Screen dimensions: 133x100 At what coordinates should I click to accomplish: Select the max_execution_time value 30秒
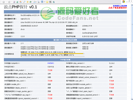(x=49, y=77)
